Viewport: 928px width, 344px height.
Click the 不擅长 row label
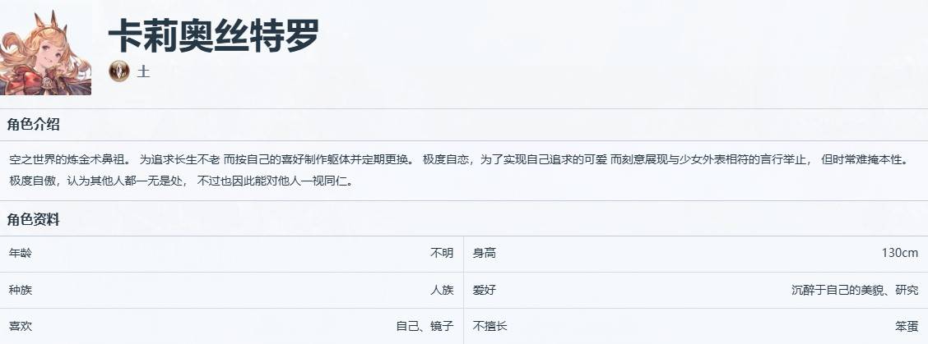(x=490, y=326)
